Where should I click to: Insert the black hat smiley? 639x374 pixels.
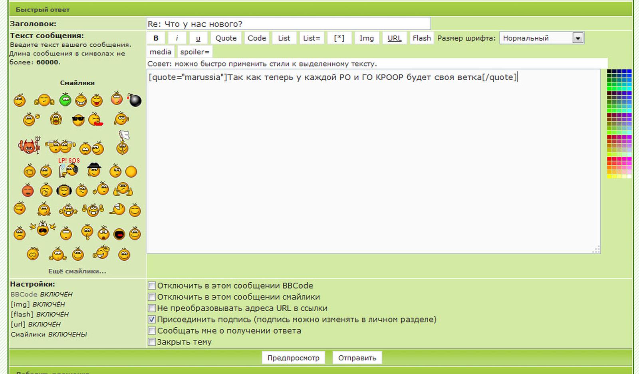(94, 170)
